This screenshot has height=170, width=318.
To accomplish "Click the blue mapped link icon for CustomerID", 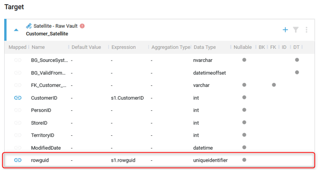I will click(18, 98).
